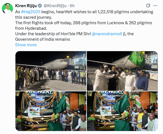This screenshot has width=163, height=134.
Task: Open the bottom-right bus photo with the yellow scarf man
Action: coord(122,111)
